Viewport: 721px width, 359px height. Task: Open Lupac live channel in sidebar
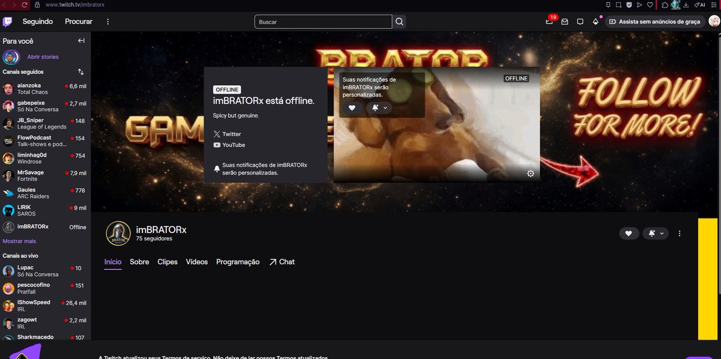pyautogui.click(x=45, y=271)
